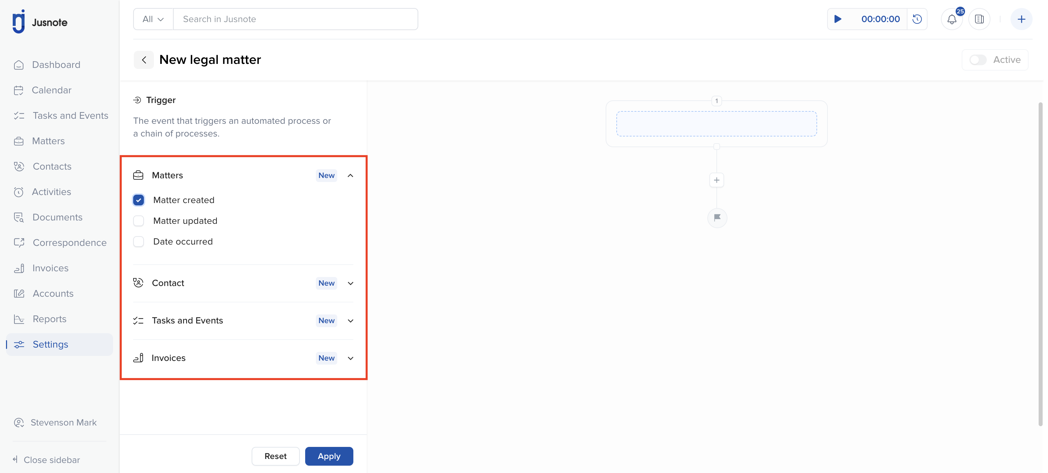Click the workflow end flag icon
The height and width of the screenshot is (473, 1048).
pos(717,217)
